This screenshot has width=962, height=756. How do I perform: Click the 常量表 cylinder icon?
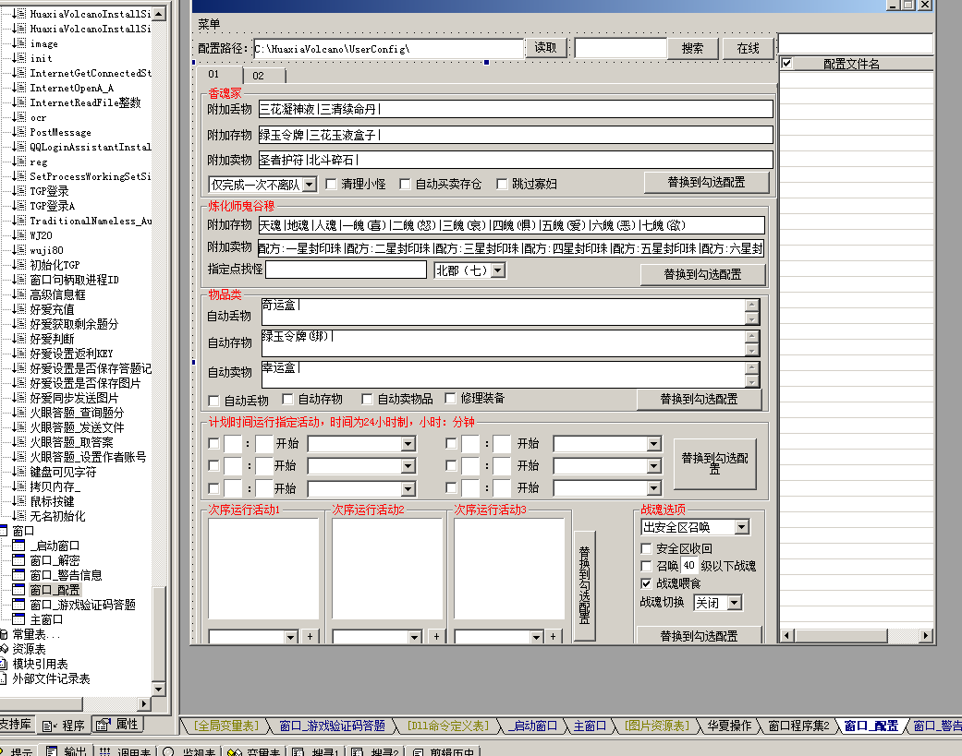tap(4, 634)
